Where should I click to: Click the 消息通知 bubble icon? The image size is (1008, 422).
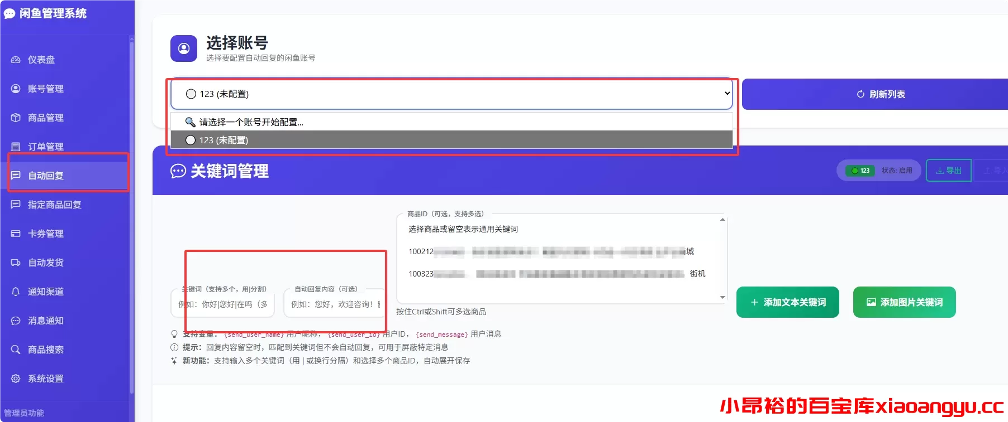[x=16, y=321]
